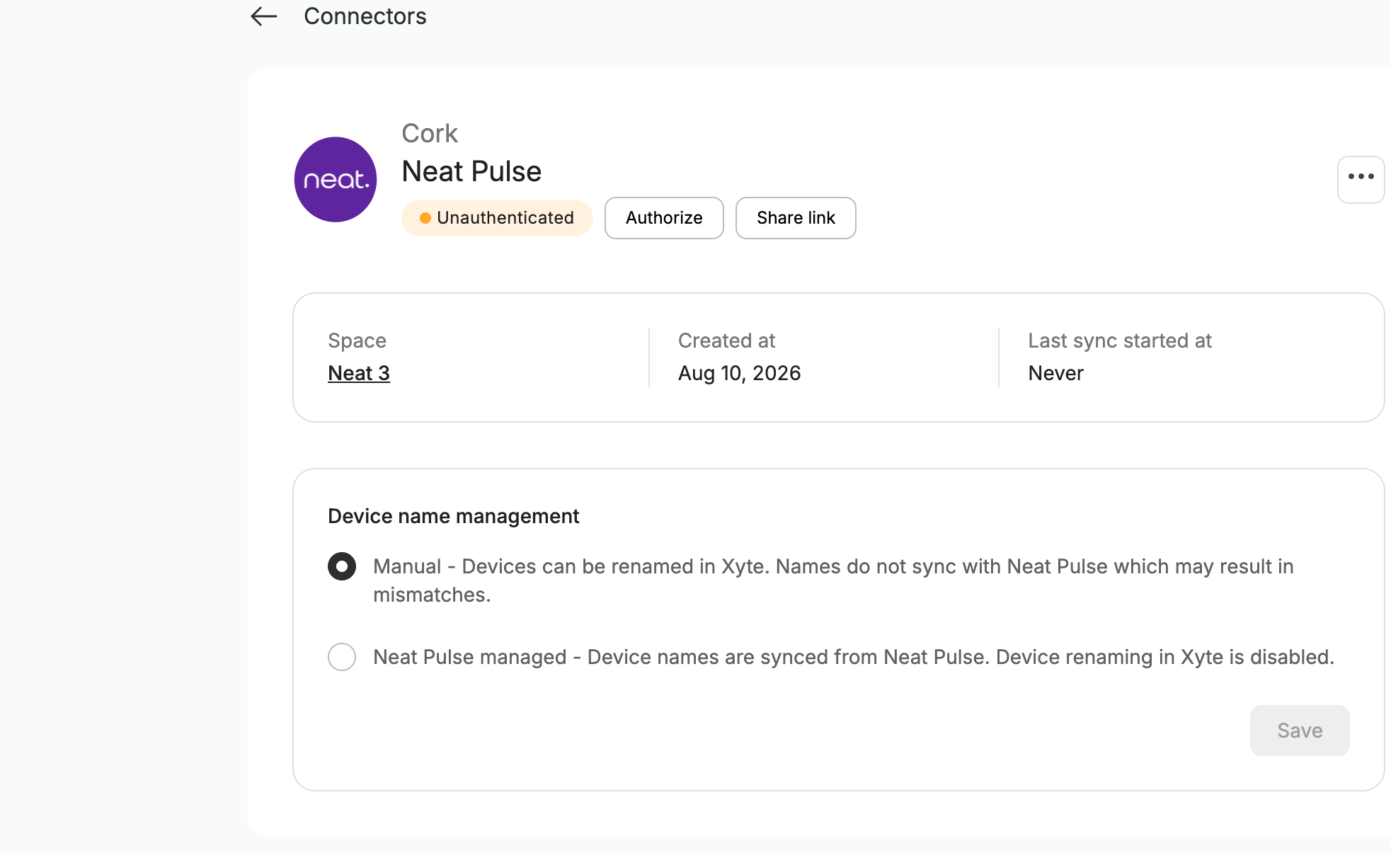Click the Neat Pulse managed description text
The image size is (1391, 853).
point(854,657)
